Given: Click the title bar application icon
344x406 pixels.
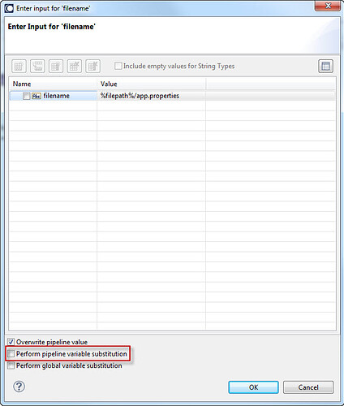Looking at the screenshot, I should [x=9, y=8].
